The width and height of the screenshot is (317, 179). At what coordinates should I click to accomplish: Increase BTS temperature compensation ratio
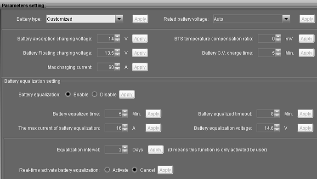[278, 37]
